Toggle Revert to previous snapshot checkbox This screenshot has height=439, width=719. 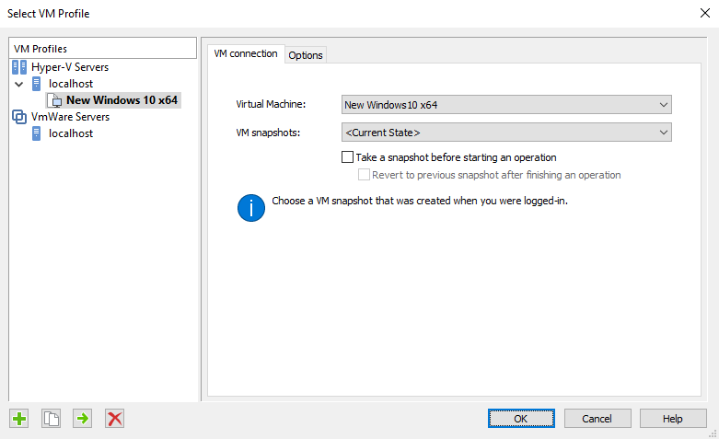coord(364,175)
